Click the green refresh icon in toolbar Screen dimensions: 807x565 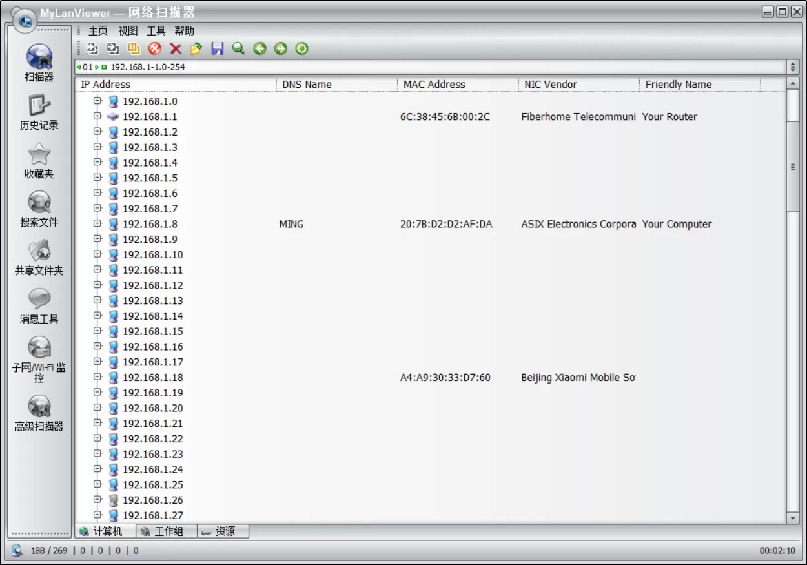click(x=301, y=48)
